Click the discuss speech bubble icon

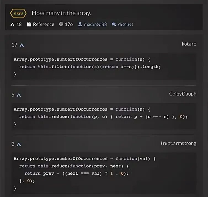tap(114, 24)
